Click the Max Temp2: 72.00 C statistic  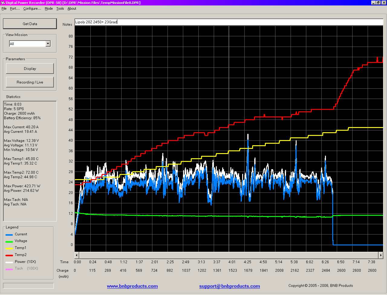[x=21, y=172]
